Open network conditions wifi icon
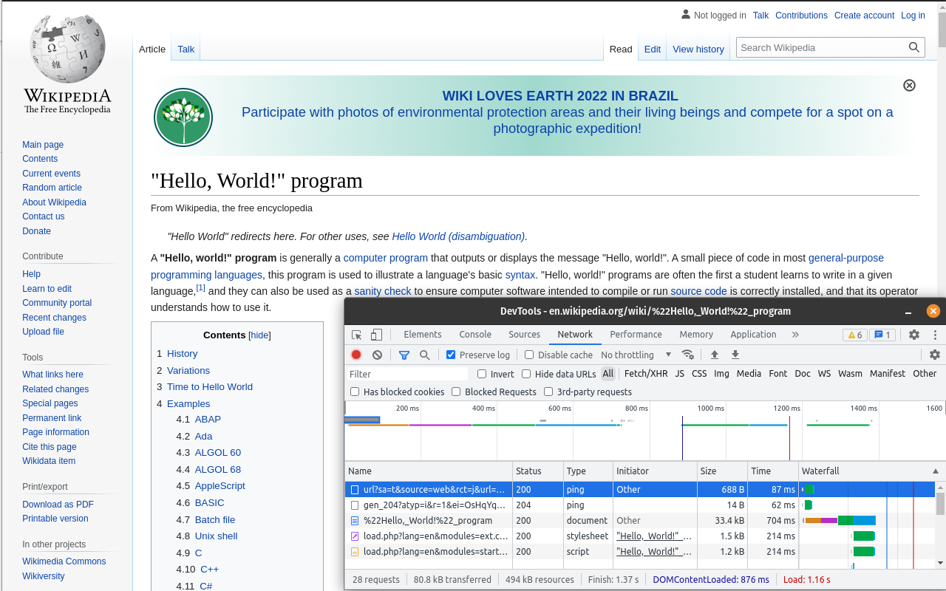The width and height of the screenshot is (946, 591). 688,355
